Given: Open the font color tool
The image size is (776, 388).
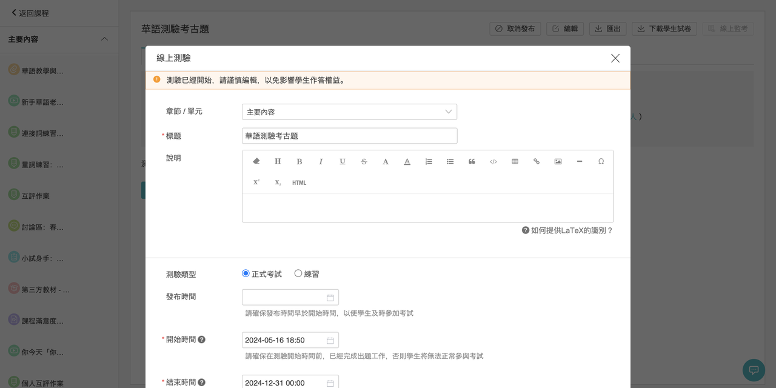Looking at the screenshot, I should 386,161.
